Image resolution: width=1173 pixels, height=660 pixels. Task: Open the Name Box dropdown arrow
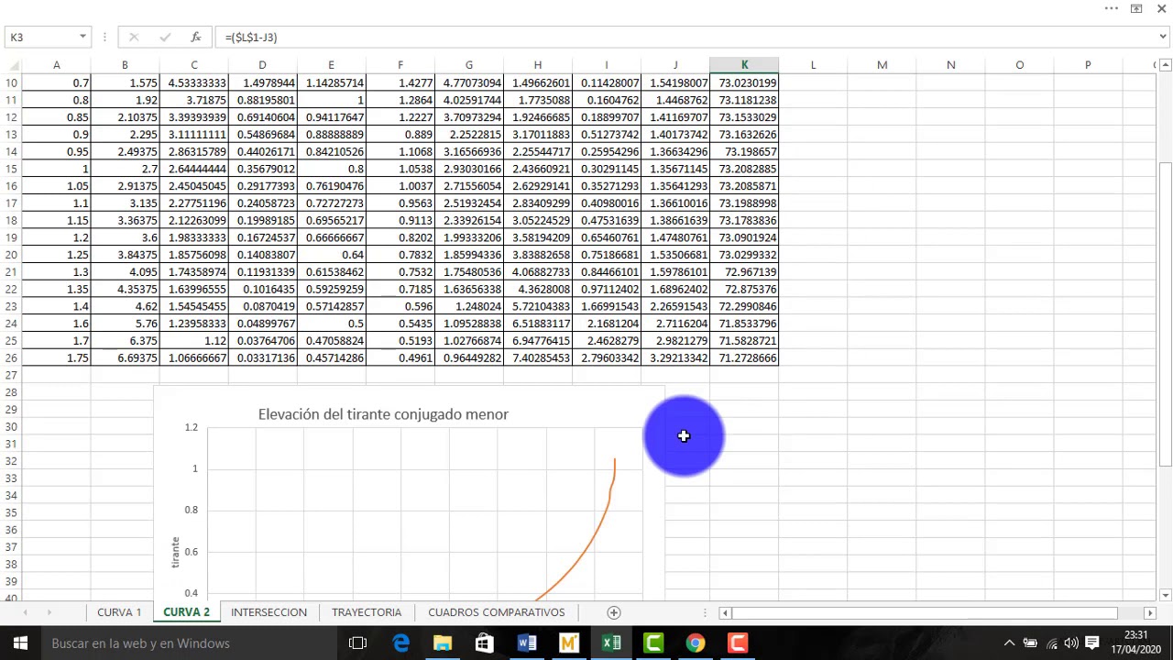82,38
